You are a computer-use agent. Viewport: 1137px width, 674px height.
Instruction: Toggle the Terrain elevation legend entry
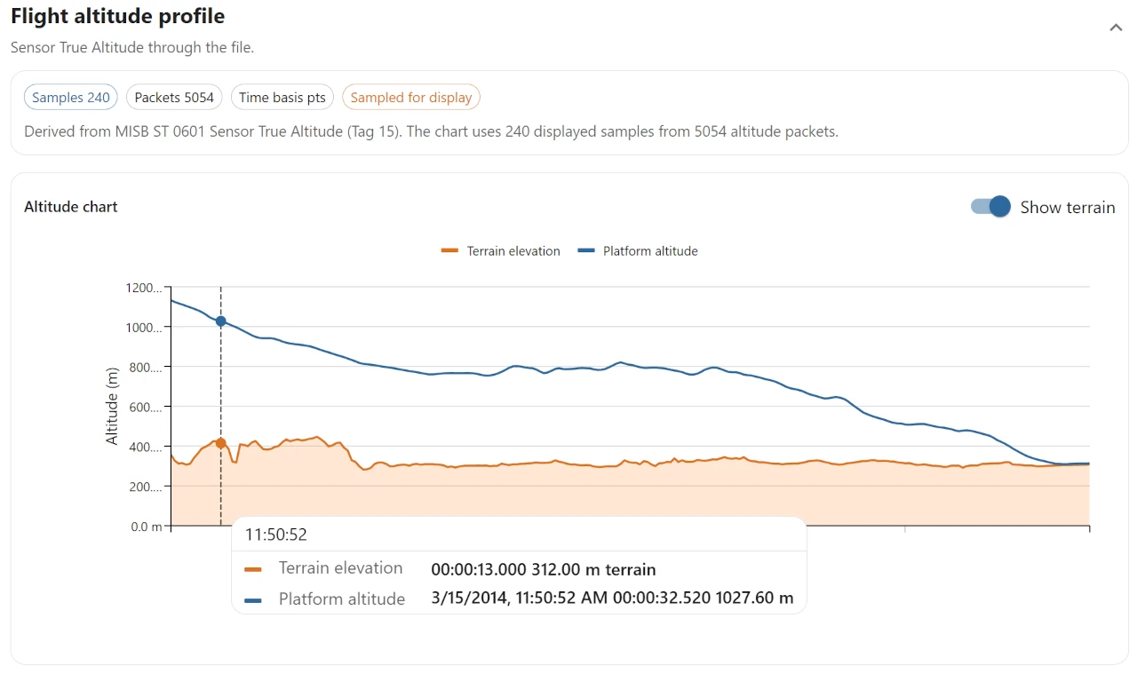pos(513,250)
